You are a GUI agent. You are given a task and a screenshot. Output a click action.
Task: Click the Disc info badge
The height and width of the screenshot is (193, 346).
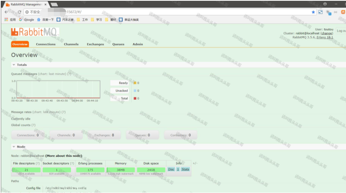click(171, 169)
